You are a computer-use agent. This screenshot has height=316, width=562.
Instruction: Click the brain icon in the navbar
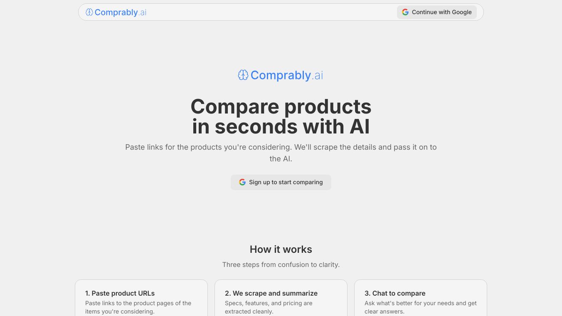click(x=89, y=12)
